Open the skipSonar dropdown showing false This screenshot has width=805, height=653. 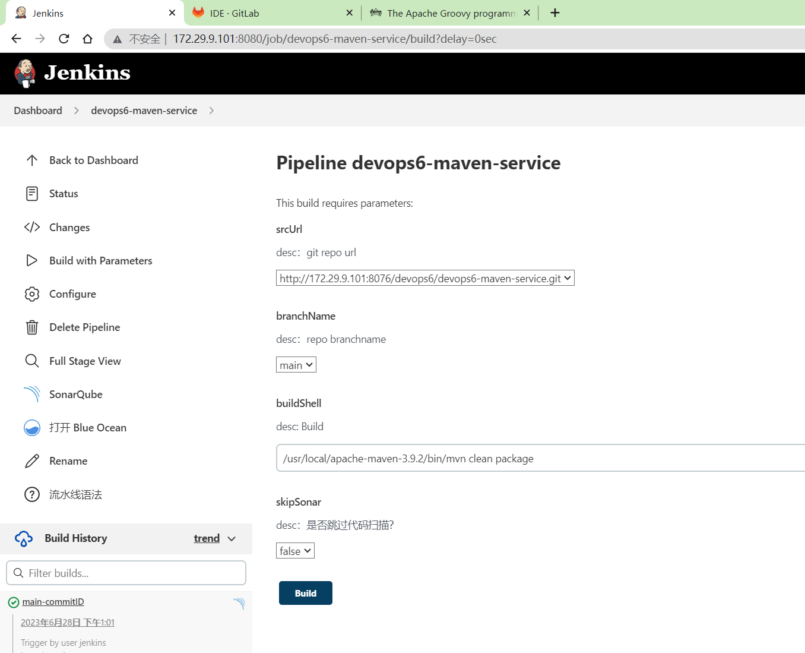tap(295, 551)
